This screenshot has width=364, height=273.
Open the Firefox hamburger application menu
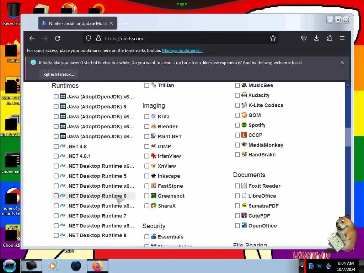pos(342,38)
